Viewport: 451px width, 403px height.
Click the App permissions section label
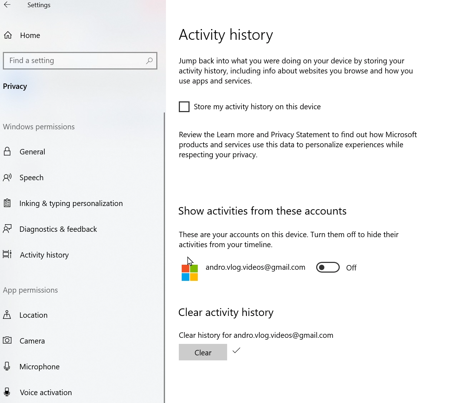(x=30, y=290)
